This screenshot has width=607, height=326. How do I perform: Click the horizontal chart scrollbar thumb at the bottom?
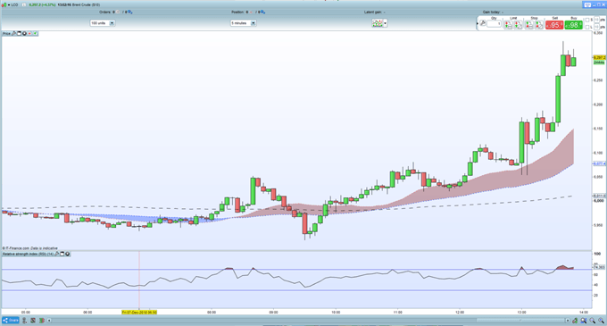[520, 321]
